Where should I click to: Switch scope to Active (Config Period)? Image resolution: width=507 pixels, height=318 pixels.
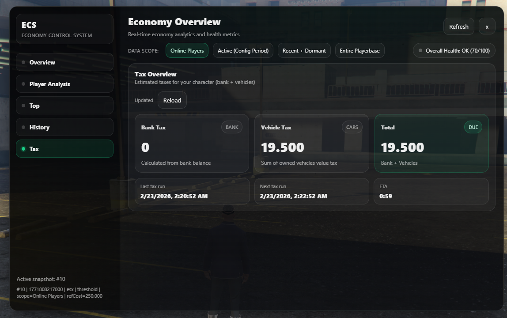pyautogui.click(x=243, y=50)
